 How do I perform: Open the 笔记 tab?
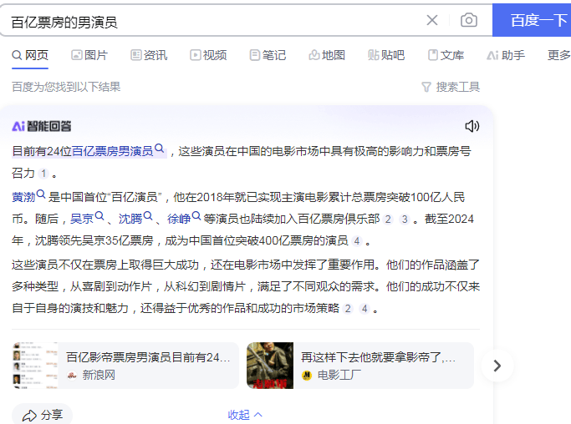coord(268,55)
